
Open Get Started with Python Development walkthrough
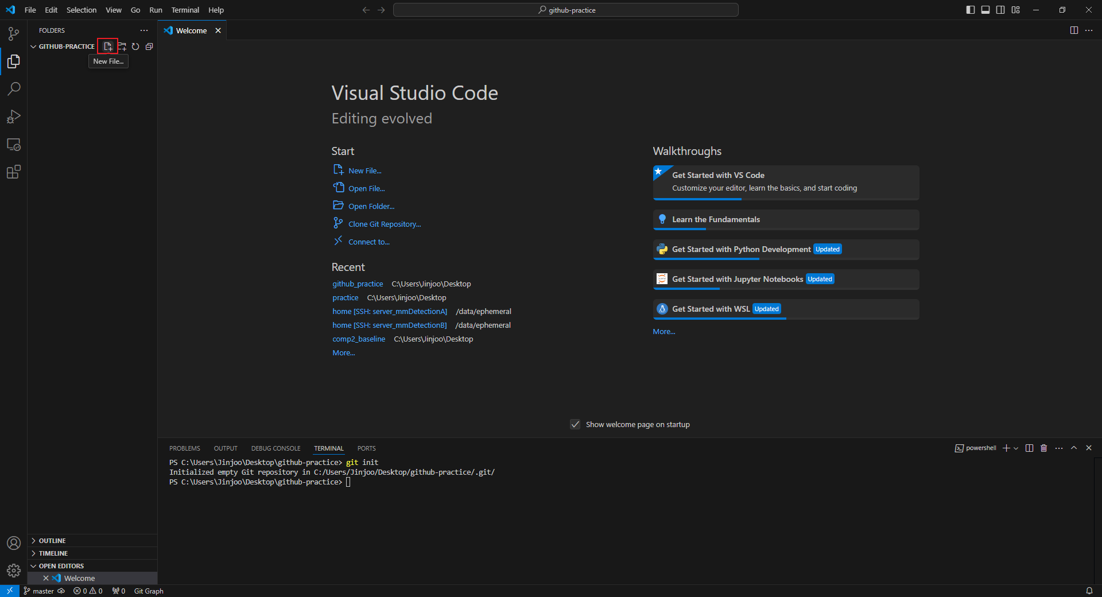(x=786, y=250)
